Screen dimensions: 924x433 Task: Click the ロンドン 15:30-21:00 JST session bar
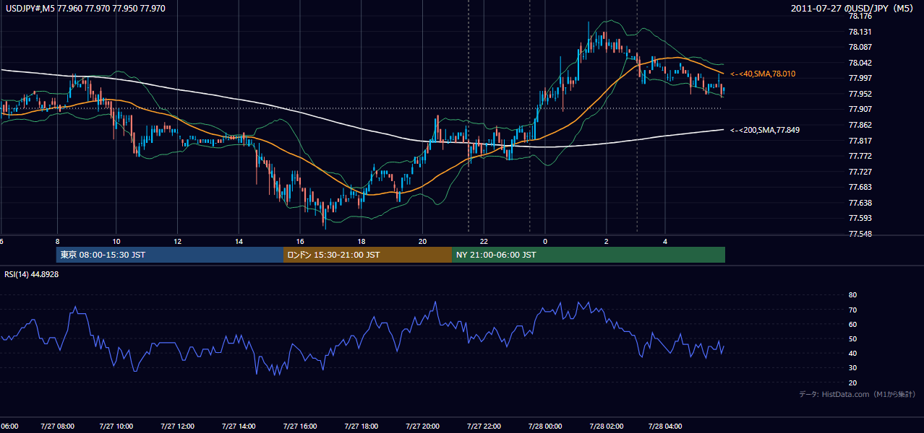click(368, 255)
